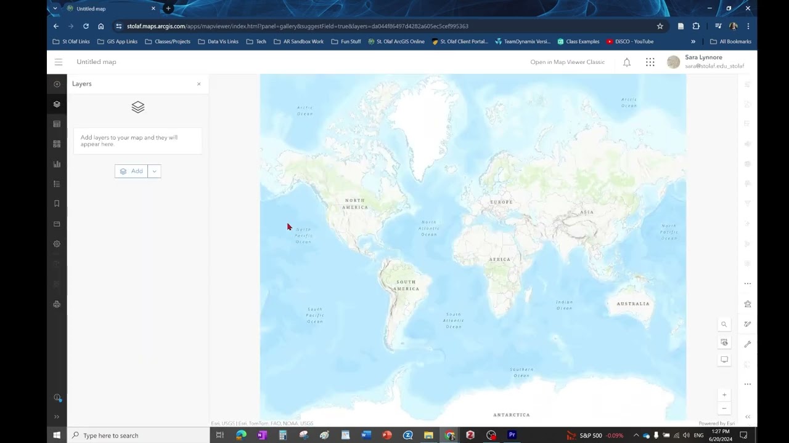Open the Tables panel icon
Screen dimensions: 789x443
[x=57, y=124]
